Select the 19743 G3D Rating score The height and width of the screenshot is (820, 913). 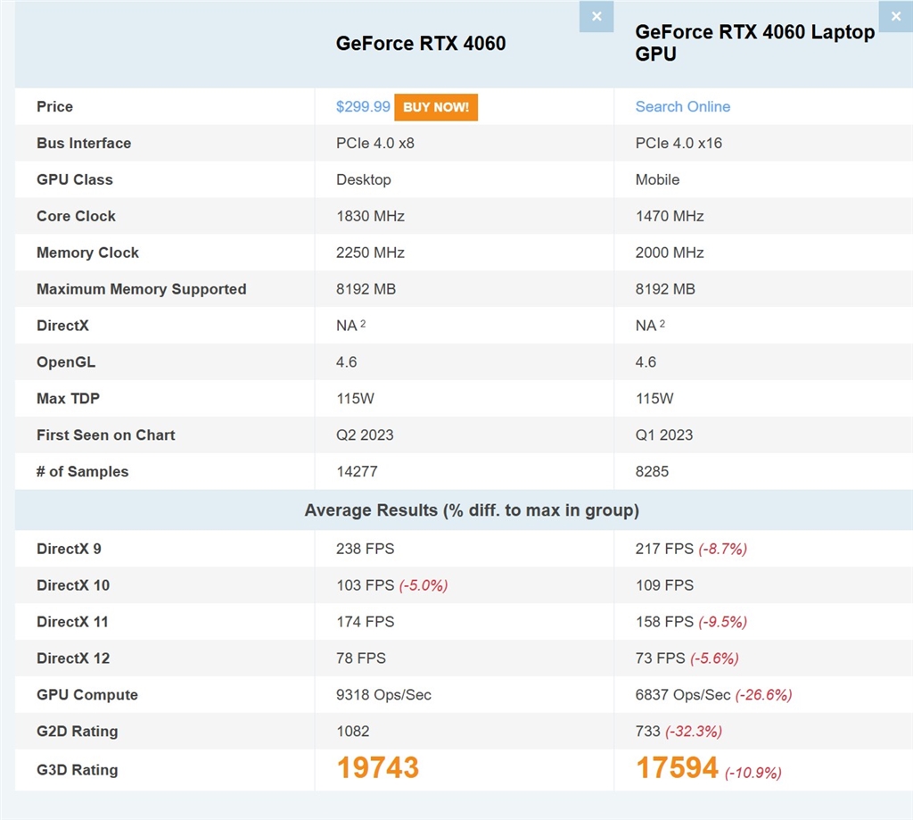pos(377,768)
